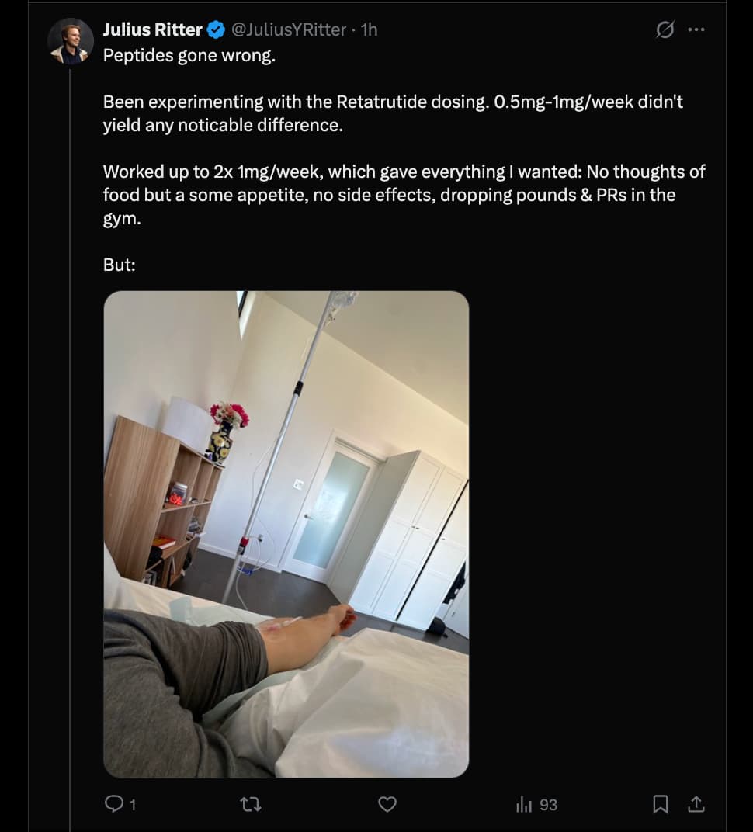Click the Julius Ritter display name
The width and height of the screenshot is (753, 832).
(152, 29)
